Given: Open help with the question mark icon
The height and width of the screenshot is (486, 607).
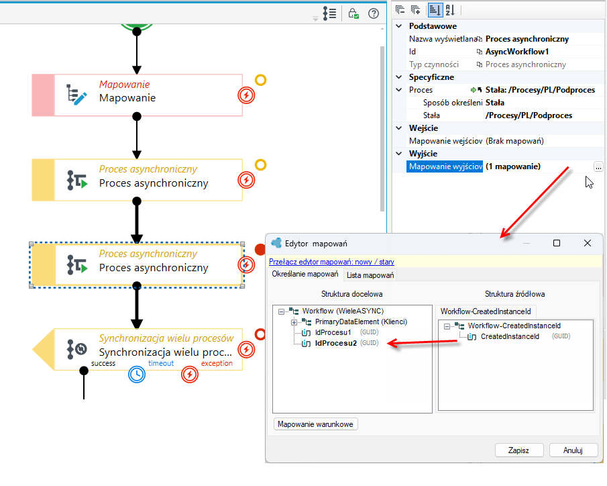Looking at the screenshot, I should click(x=374, y=13).
